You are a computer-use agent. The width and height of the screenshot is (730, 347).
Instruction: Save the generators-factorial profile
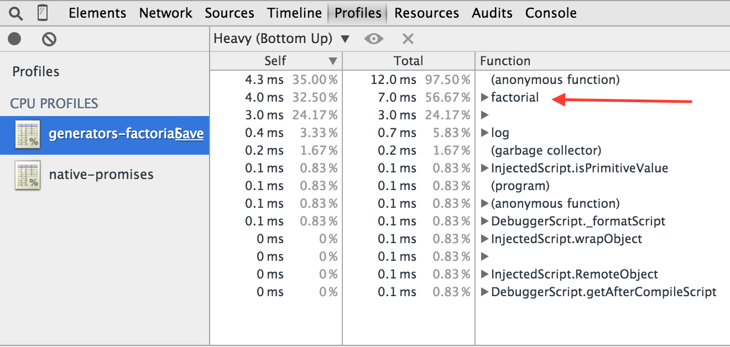tap(190, 134)
